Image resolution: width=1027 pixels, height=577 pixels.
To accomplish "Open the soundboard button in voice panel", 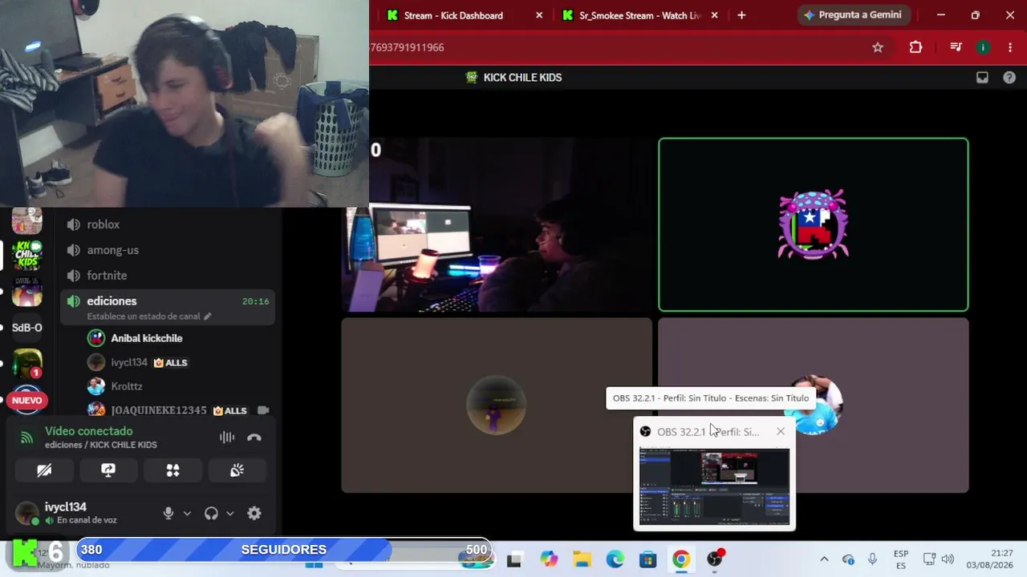I will pos(237,470).
